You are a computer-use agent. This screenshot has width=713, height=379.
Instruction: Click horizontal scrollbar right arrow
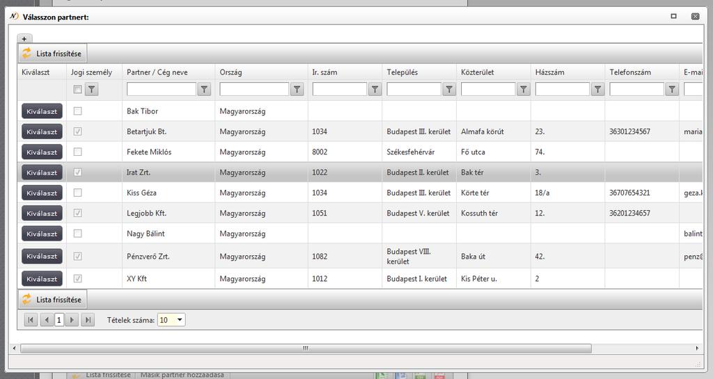(x=697, y=348)
